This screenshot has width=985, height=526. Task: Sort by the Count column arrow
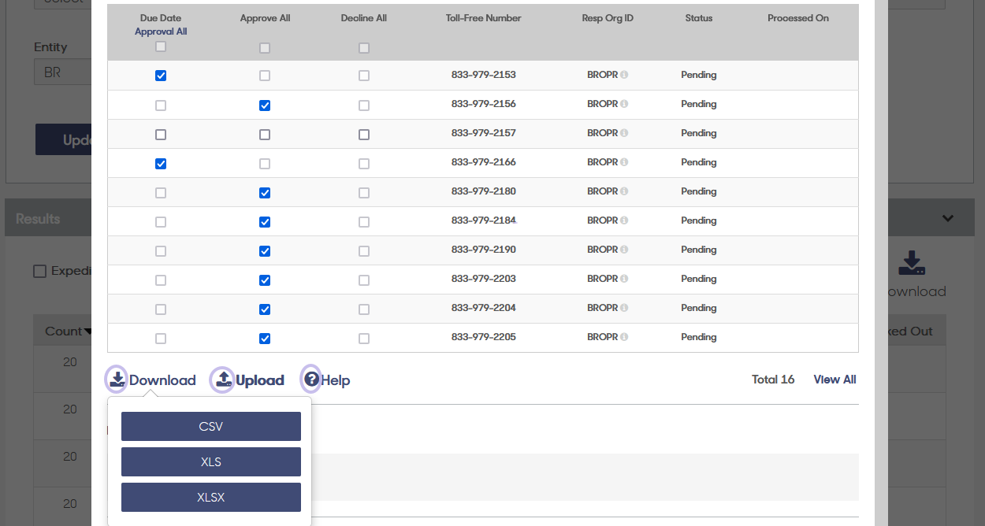click(x=88, y=332)
